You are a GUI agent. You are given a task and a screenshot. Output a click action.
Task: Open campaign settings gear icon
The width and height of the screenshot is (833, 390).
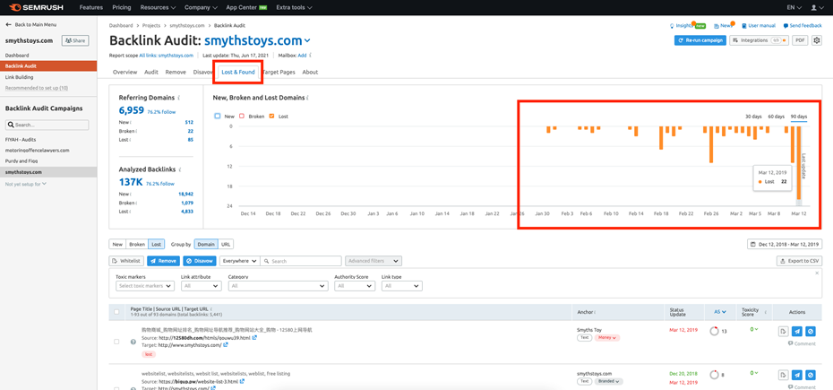817,40
